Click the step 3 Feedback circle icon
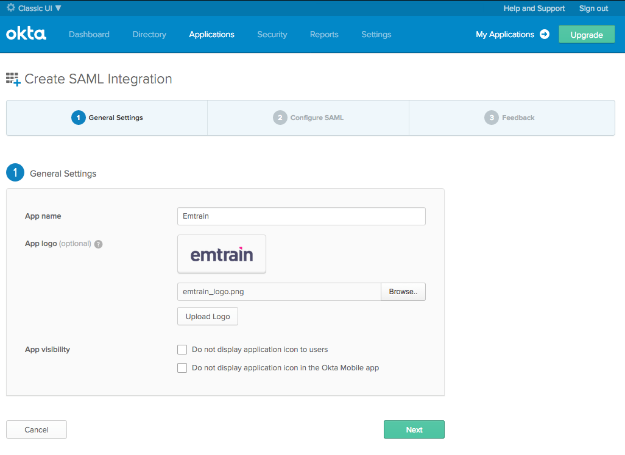The image size is (625, 455). tap(491, 118)
